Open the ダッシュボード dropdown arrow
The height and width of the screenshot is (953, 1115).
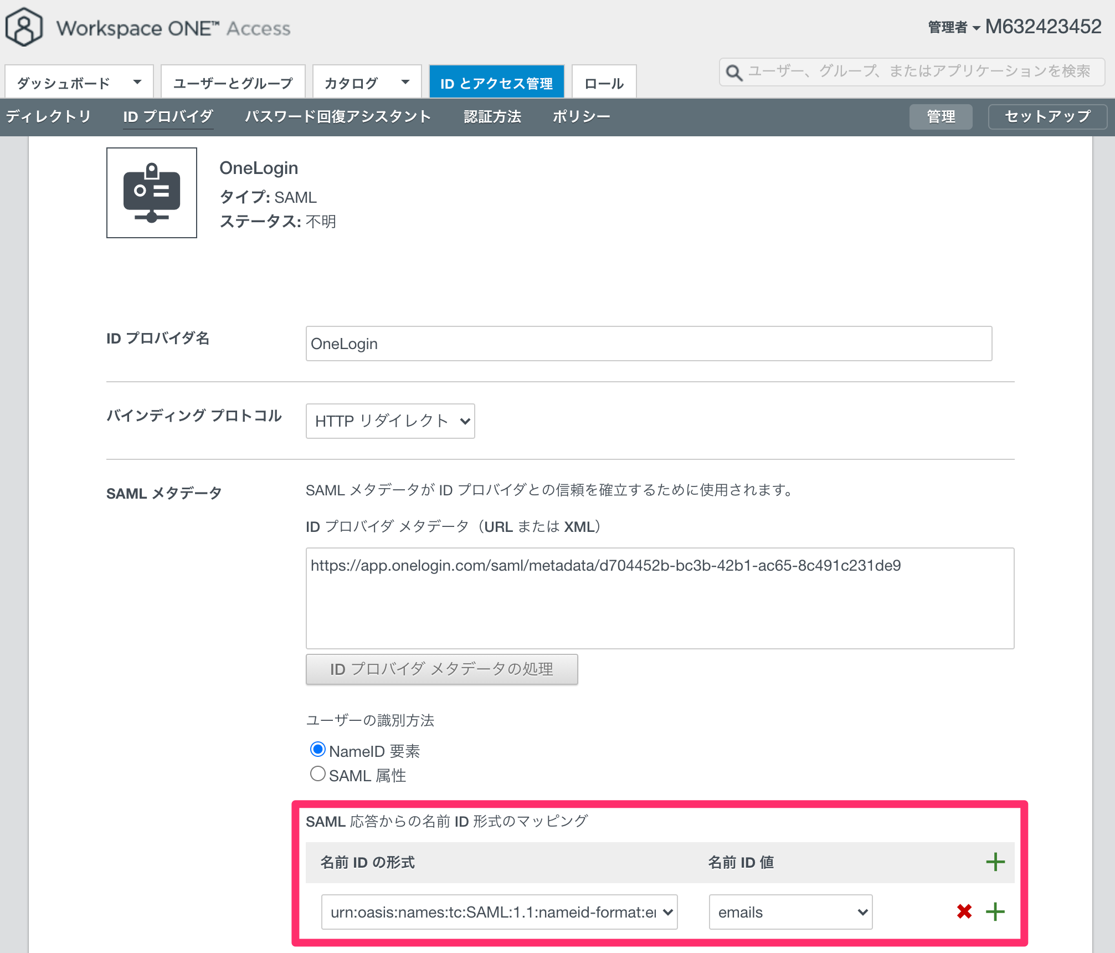click(137, 83)
